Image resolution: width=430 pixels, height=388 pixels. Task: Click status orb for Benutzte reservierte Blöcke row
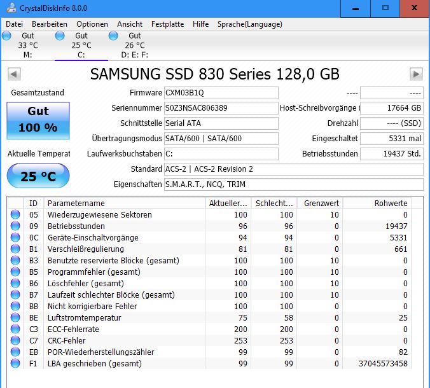coord(15,260)
